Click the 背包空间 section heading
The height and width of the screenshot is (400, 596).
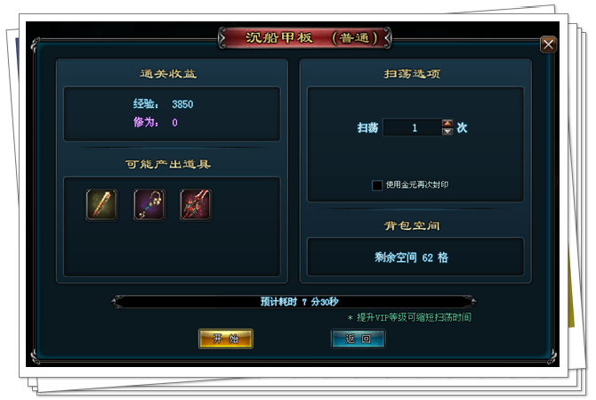click(x=412, y=225)
